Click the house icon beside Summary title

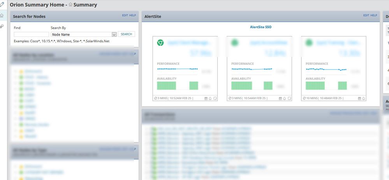70,5
